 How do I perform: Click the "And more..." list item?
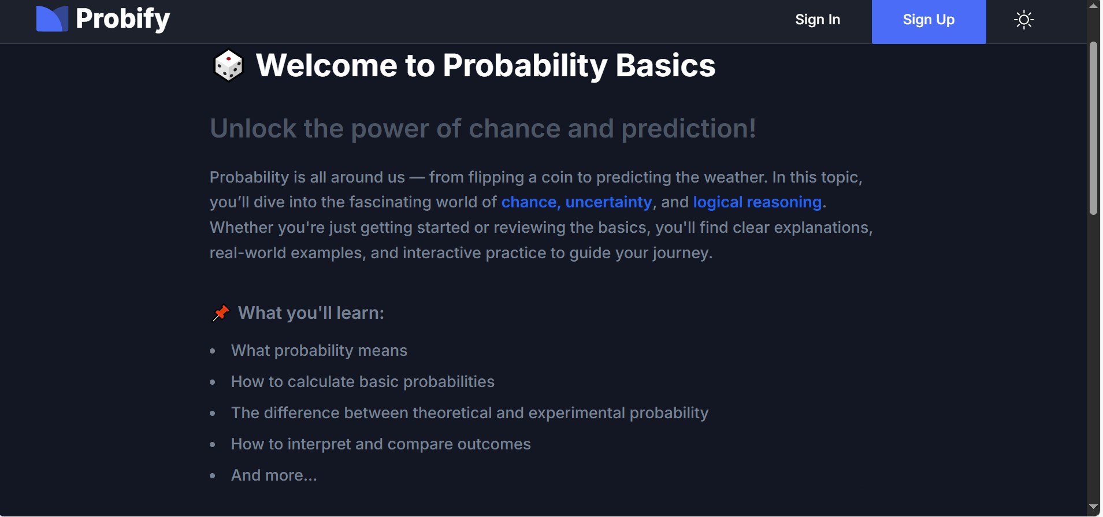tap(274, 475)
